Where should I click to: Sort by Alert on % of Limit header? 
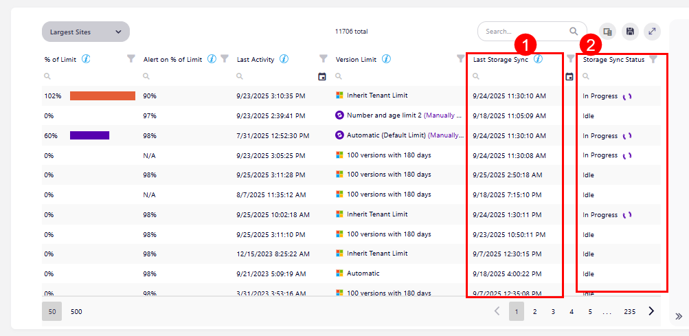pos(172,59)
